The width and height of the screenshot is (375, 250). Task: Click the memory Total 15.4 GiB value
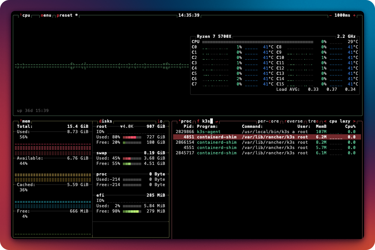coord(78,127)
